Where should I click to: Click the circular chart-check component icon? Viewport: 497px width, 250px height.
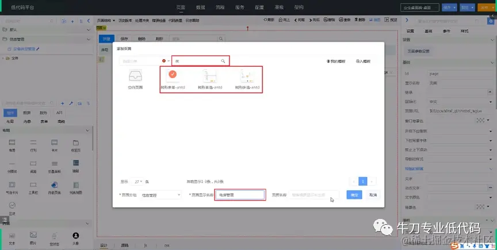coord(12,205)
